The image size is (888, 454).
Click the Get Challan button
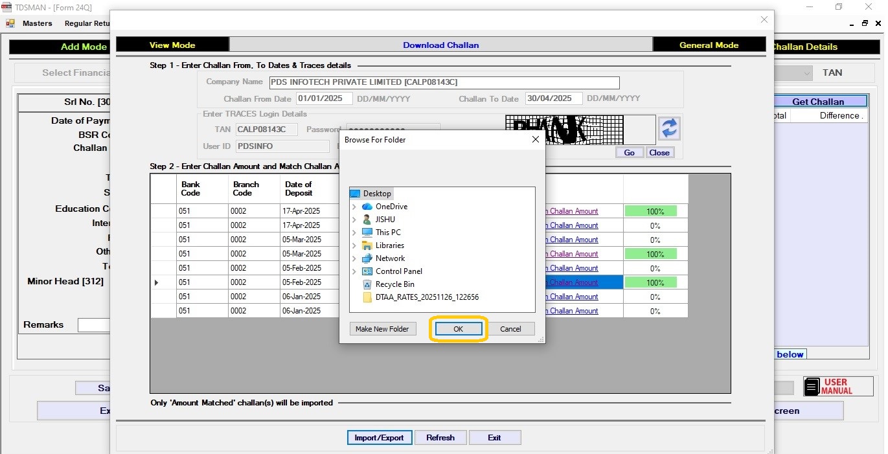(817, 102)
